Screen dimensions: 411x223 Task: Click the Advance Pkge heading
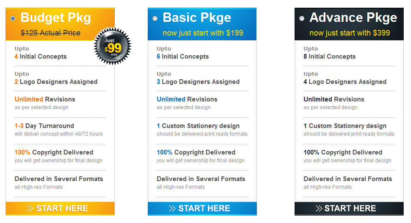point(353,18)
